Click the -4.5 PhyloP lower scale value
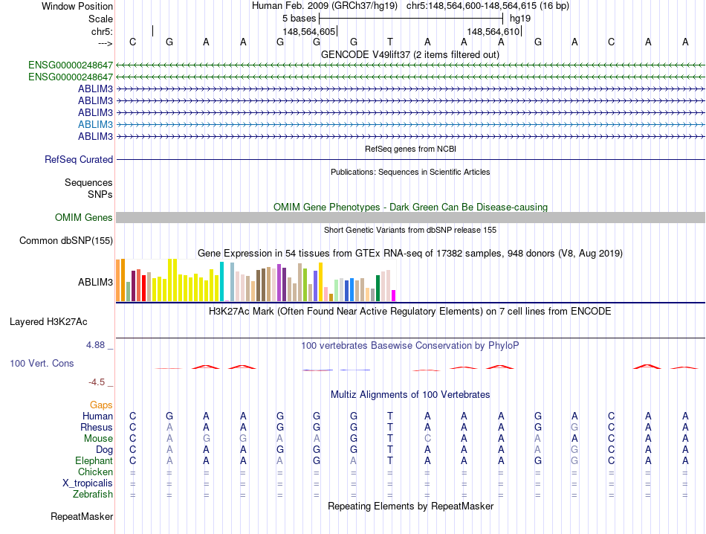Viewport: 706px width, 534px height. click(97, 382)
